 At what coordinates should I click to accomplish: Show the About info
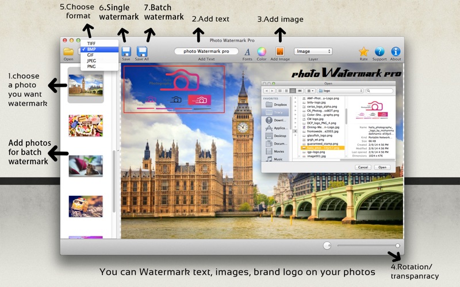click(x=396, y=52)
